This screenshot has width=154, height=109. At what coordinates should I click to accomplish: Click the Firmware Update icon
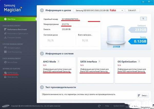5,38
